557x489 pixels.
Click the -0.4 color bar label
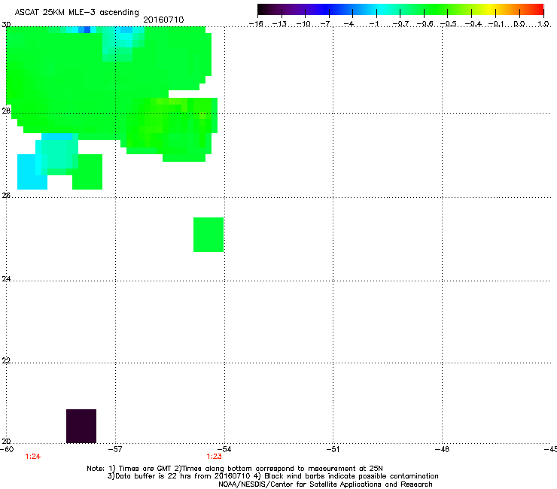(x=473, y=24)
